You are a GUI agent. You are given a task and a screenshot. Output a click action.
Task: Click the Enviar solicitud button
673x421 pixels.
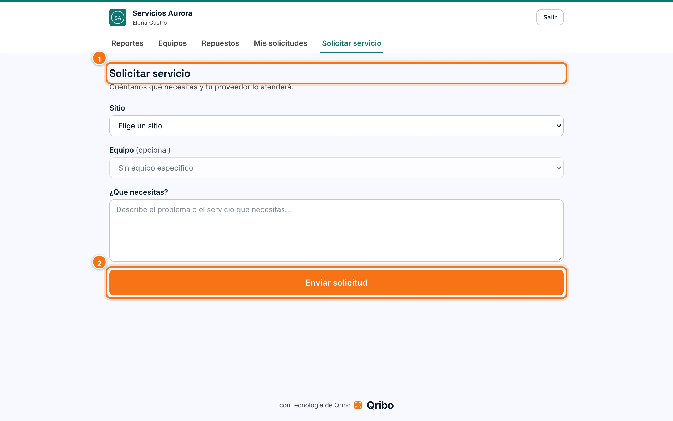click(x=336, y=283)
